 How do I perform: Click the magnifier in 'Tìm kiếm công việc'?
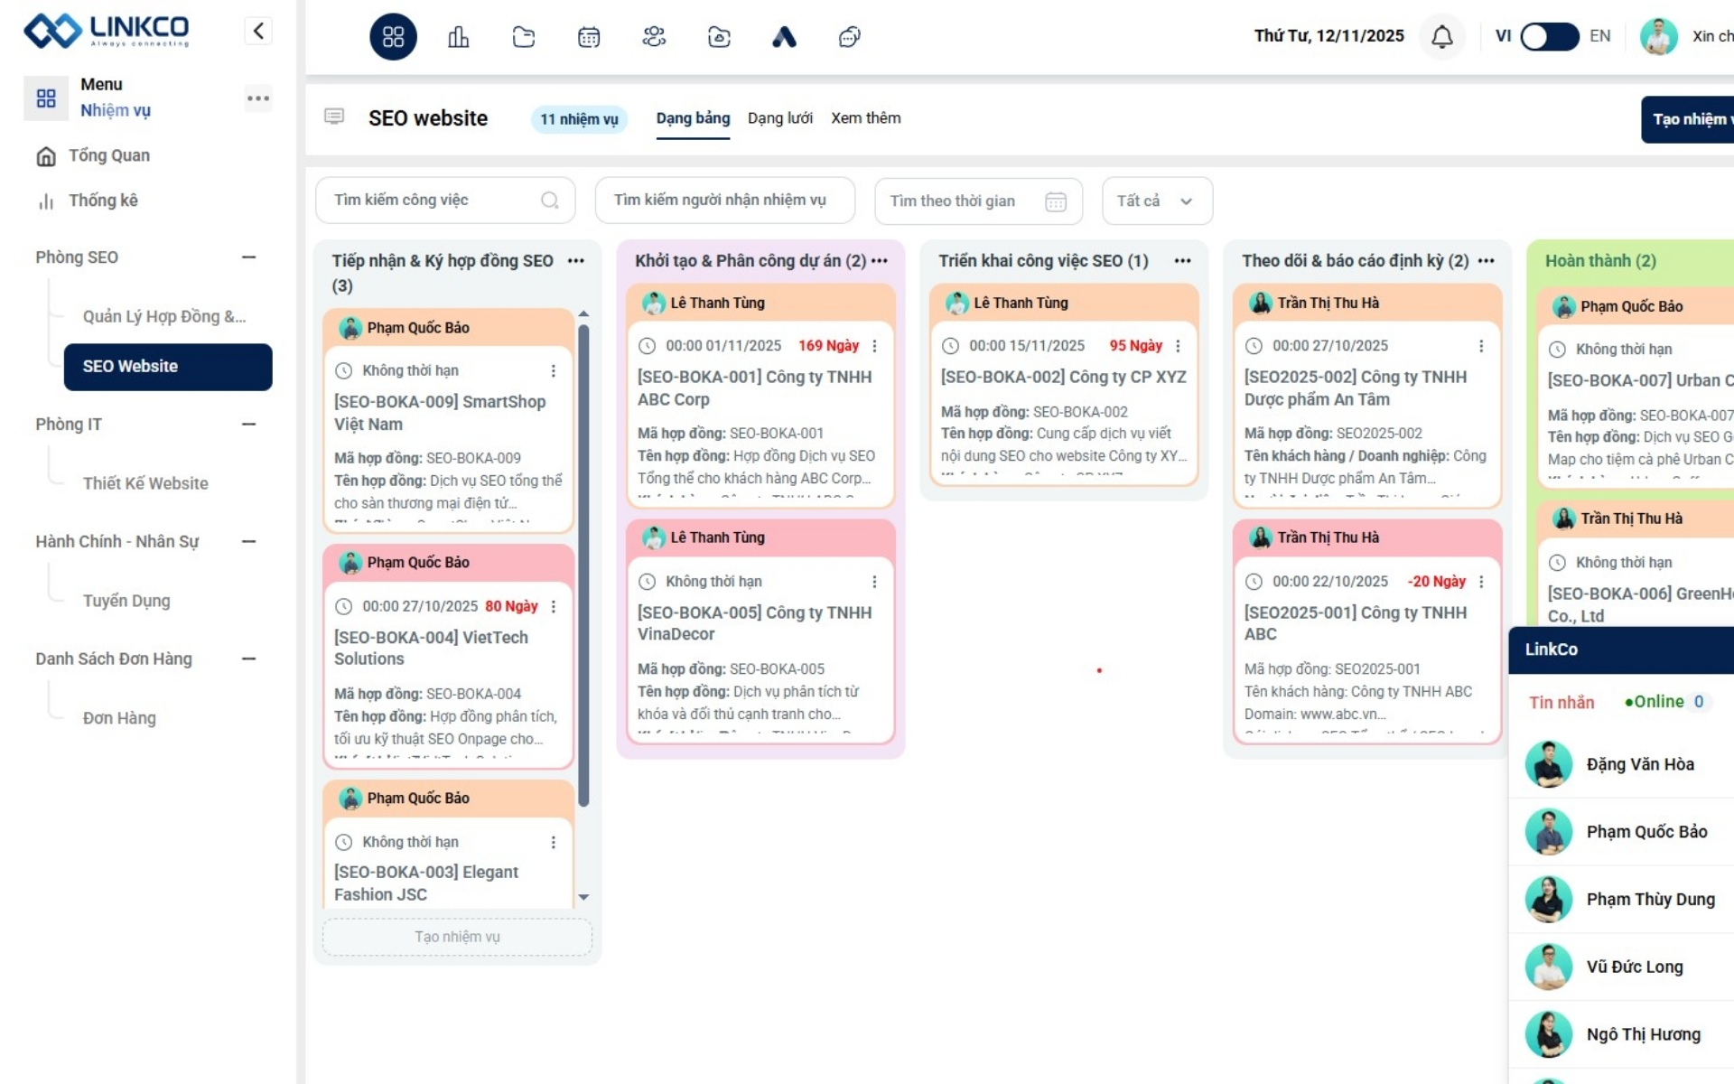point(550,200)
